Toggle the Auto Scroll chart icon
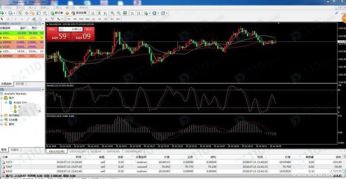Screen dimensions: 346x179 point(132,13)
